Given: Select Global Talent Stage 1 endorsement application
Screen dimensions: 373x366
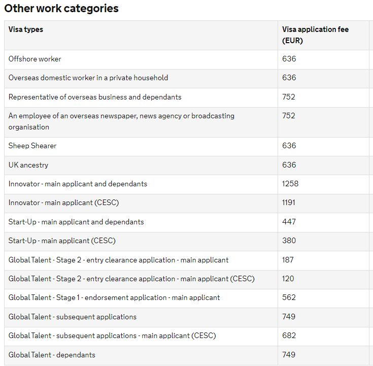Looking at the screenshot, I should (x=114, y=297).
